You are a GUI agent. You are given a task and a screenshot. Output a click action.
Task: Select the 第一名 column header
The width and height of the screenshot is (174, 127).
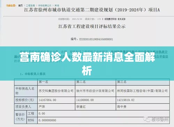click(43, 82)
